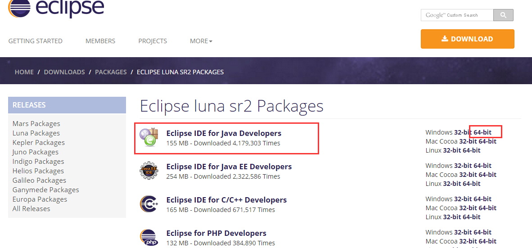Select text '132 MB - Downloaded 384,890 Times'

click(x=221, y=243)
